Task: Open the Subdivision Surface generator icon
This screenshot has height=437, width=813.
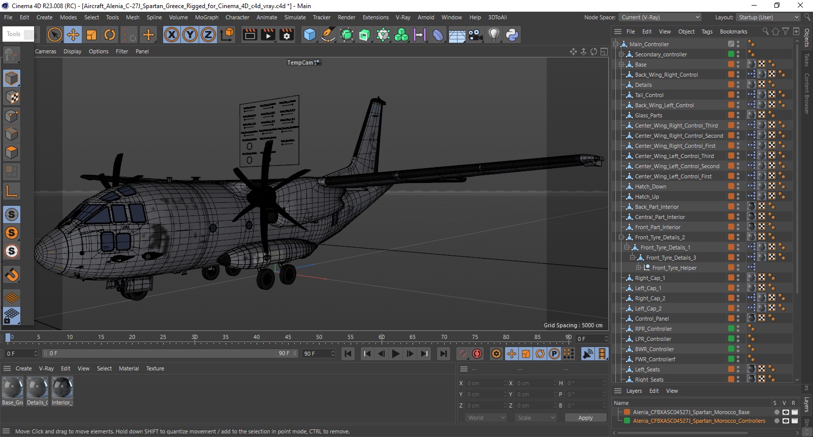Action: coord(347,35)
